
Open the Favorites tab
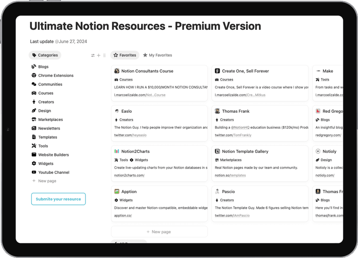pyautogui.click(x=125, y=55)
